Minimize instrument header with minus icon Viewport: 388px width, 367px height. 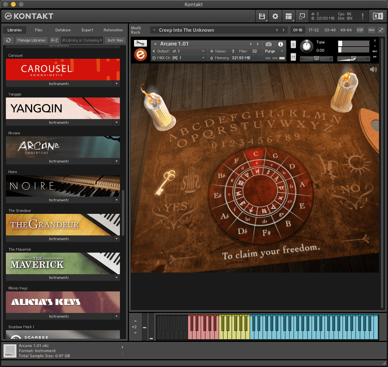point(375,46)
